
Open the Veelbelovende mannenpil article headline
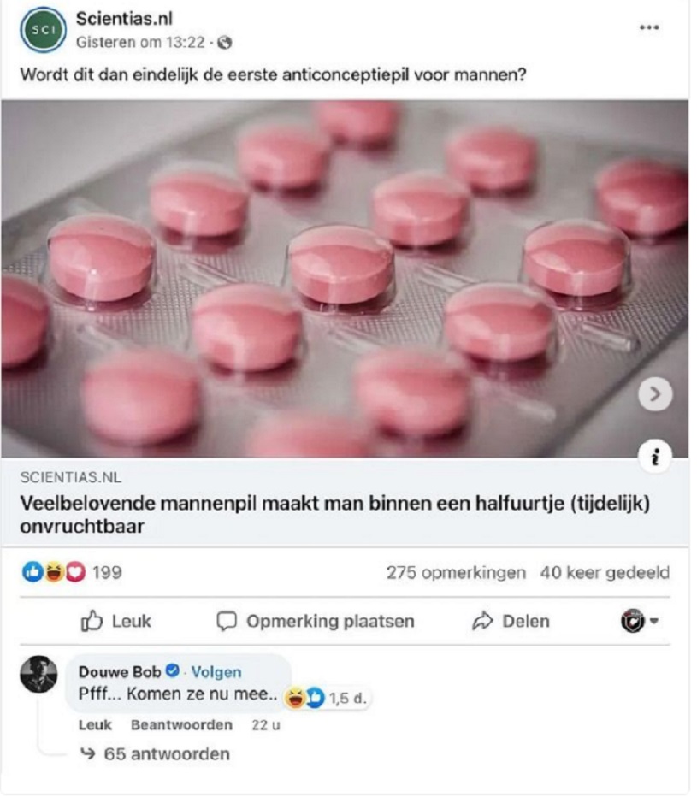(x=334, y=515)
